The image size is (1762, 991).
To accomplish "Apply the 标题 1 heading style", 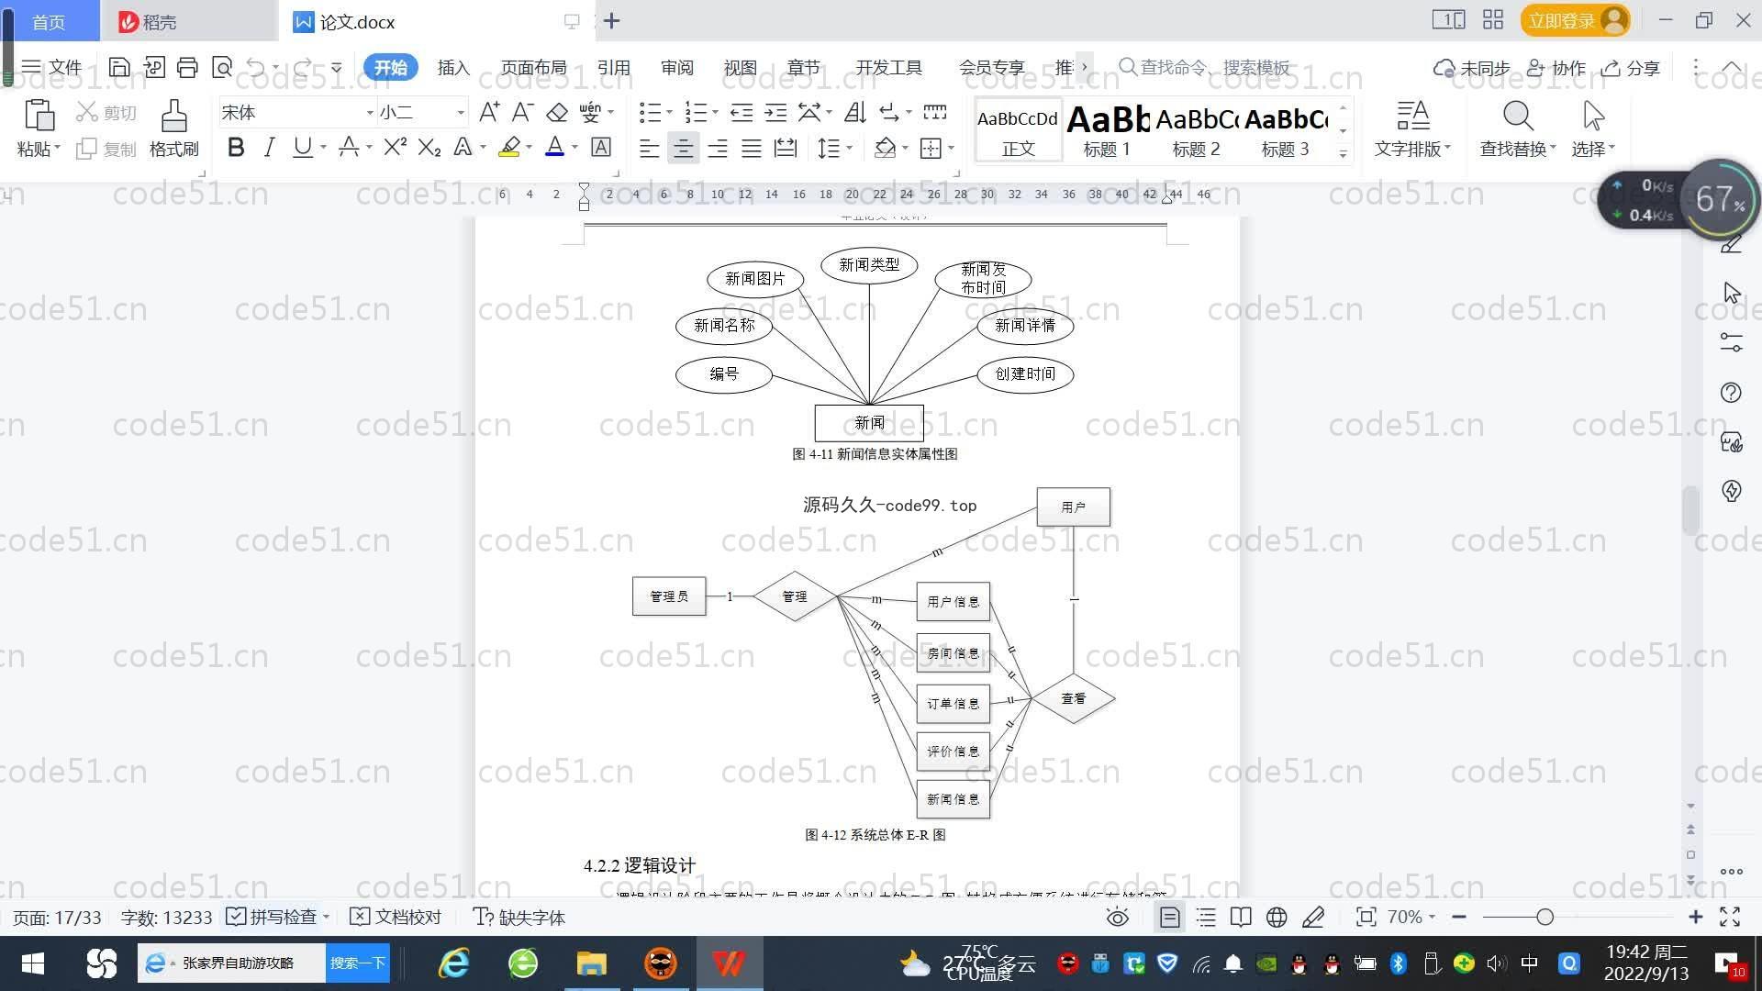I will 1107,131.
